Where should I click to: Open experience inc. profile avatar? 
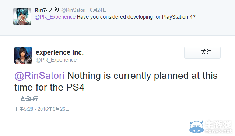pyautogui.click(x=23, y=55)
